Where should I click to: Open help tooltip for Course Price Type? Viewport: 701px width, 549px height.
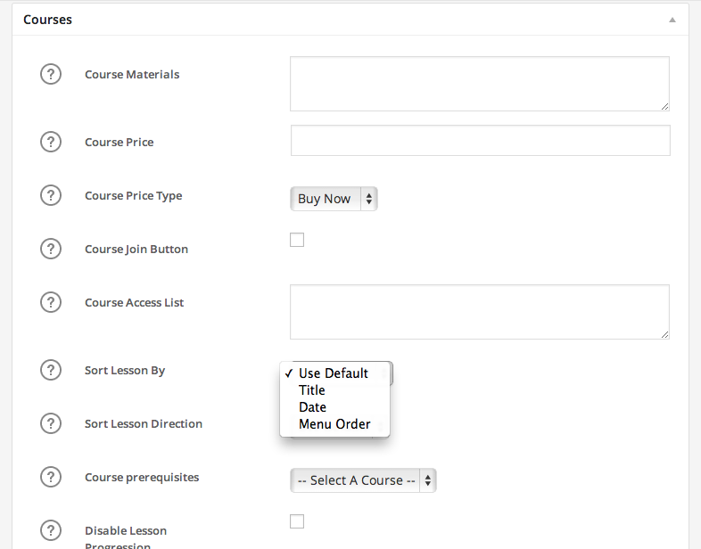(51, 195)
